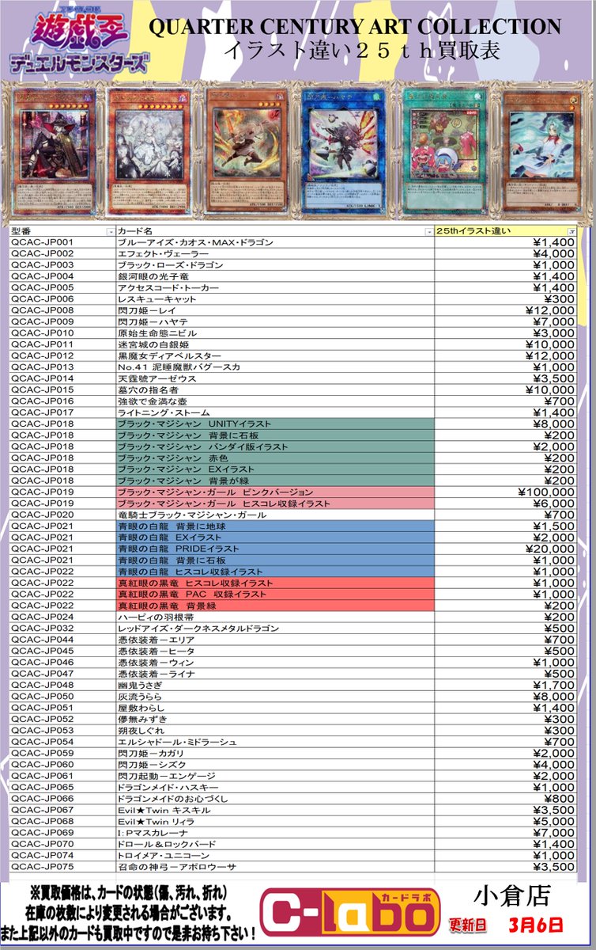Select 迷宮城の白銀姫 card name
The image size is (596, 950).
click(153, 345)
